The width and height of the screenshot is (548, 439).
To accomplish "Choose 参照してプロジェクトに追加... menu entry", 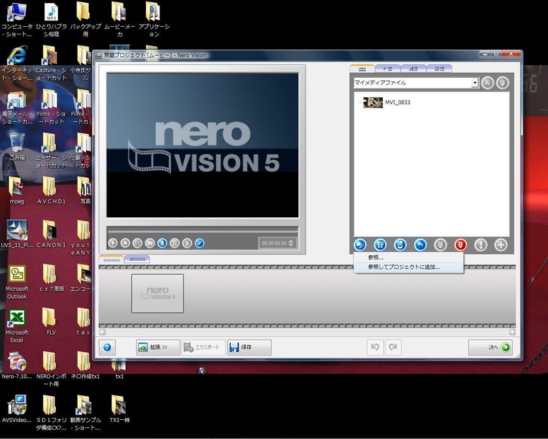I will (x=404, y=267).
